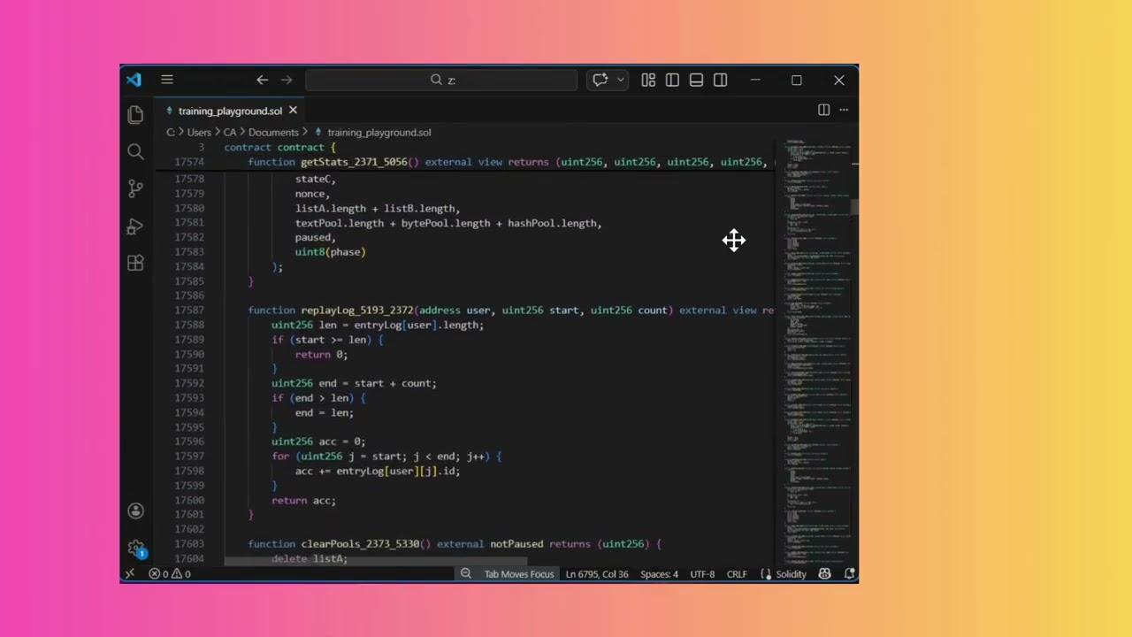Image resolution: width=1132 pixels, height=637 pixels.
Task: Open the editor More Actions menu
Action: pos(844,110)
